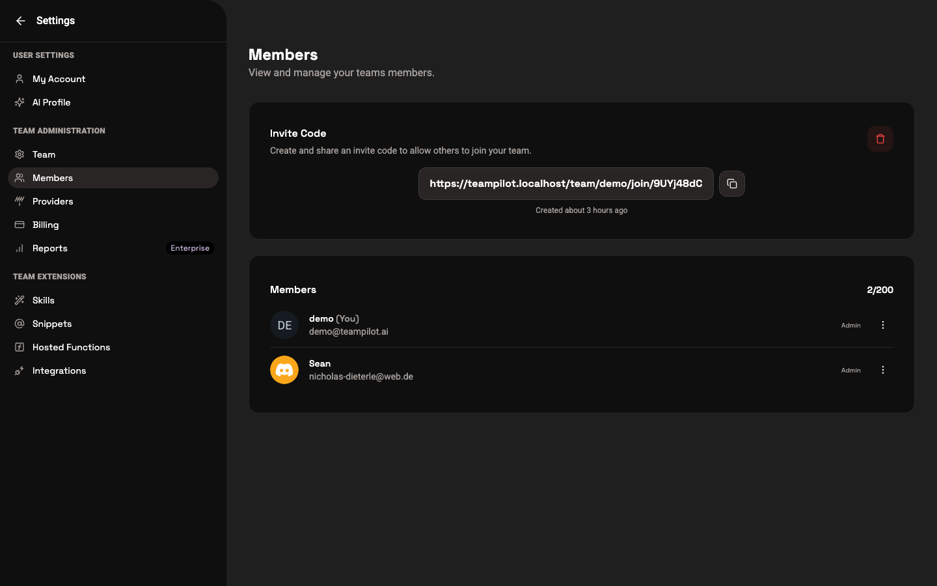Open the three-dot menu for demo
This screenshot has height=586, width=937.
883,325
